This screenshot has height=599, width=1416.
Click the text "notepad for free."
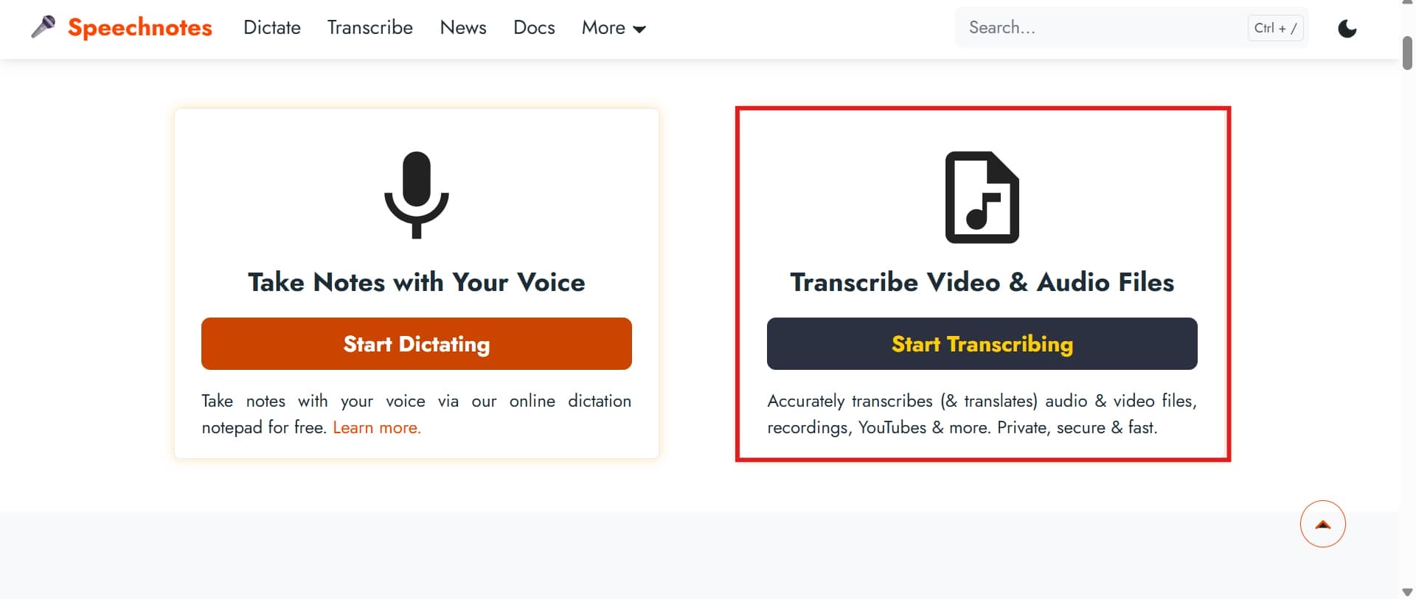(x=264, y=427)
